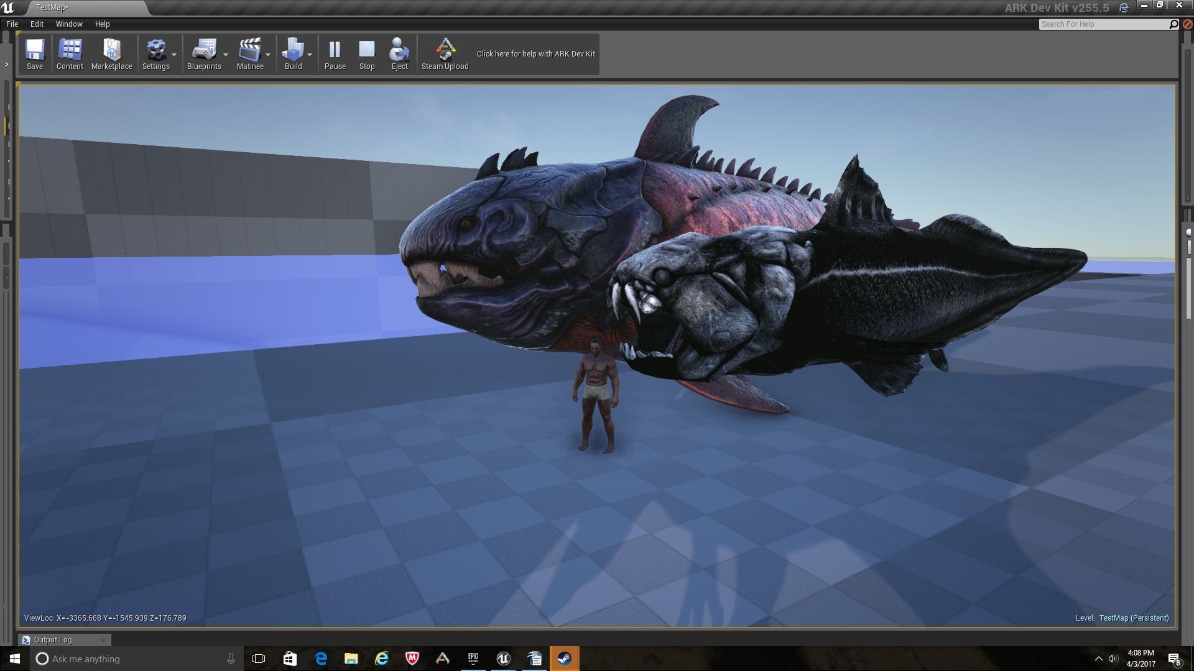Open the Edit menu
The height and width of the screenshot is (671, 1194).
37,24
